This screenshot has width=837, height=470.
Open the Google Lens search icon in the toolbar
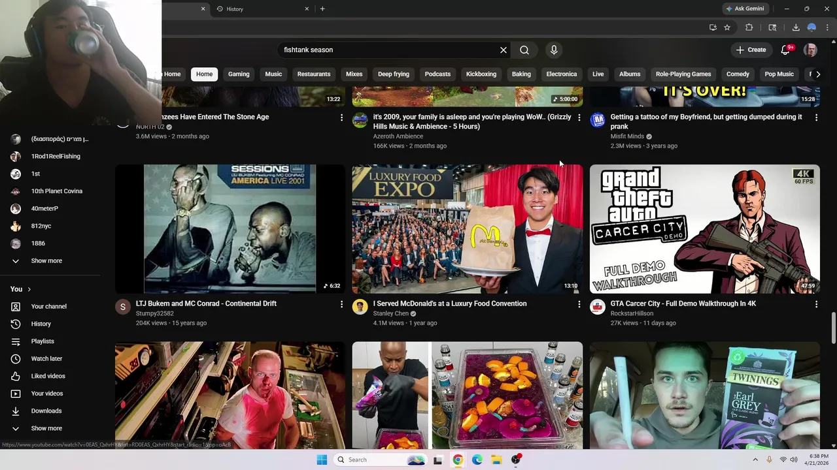(x=772, y=27)
